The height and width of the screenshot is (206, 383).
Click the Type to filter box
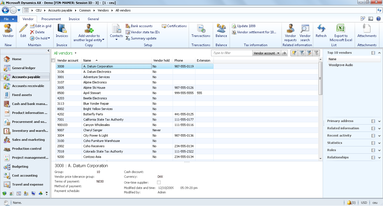click(232, 53)
